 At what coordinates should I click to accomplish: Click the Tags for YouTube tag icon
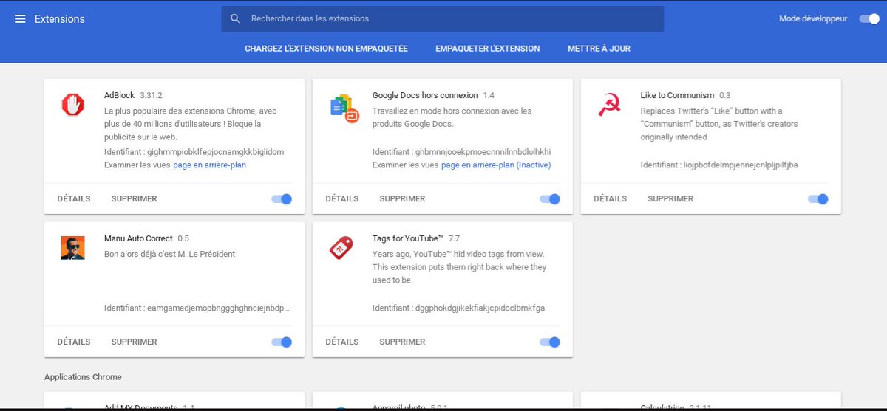[x=341, y=248]
